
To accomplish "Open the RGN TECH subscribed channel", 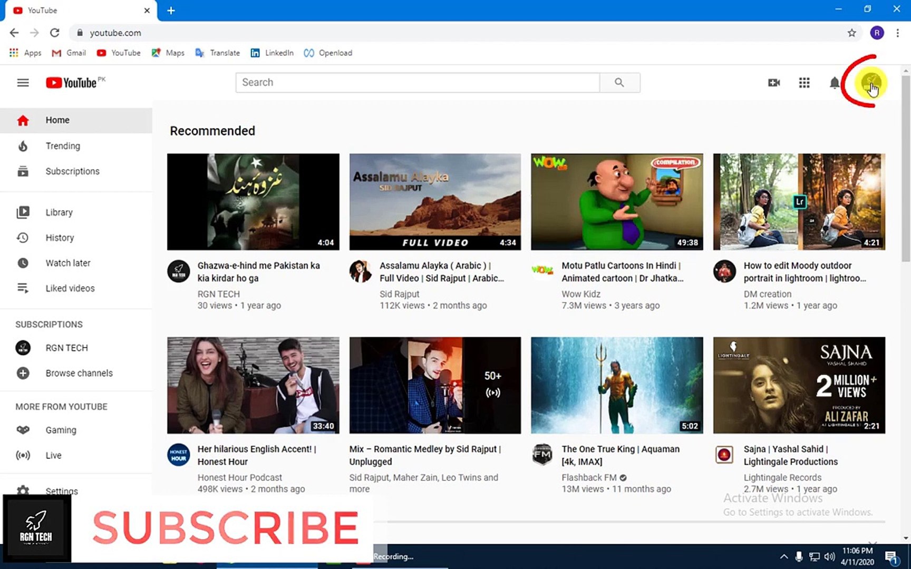I will click(66, 348).
